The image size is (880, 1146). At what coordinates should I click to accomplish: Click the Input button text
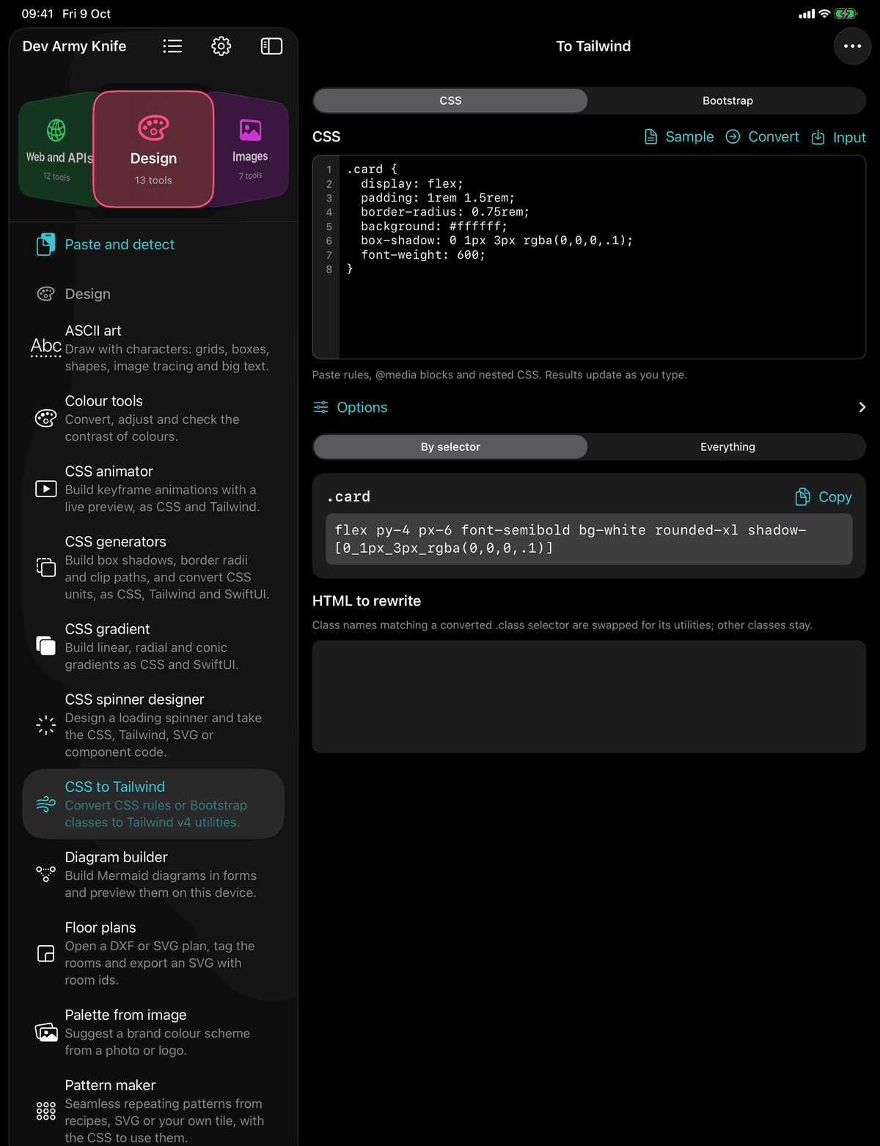(x=849, y=137)
